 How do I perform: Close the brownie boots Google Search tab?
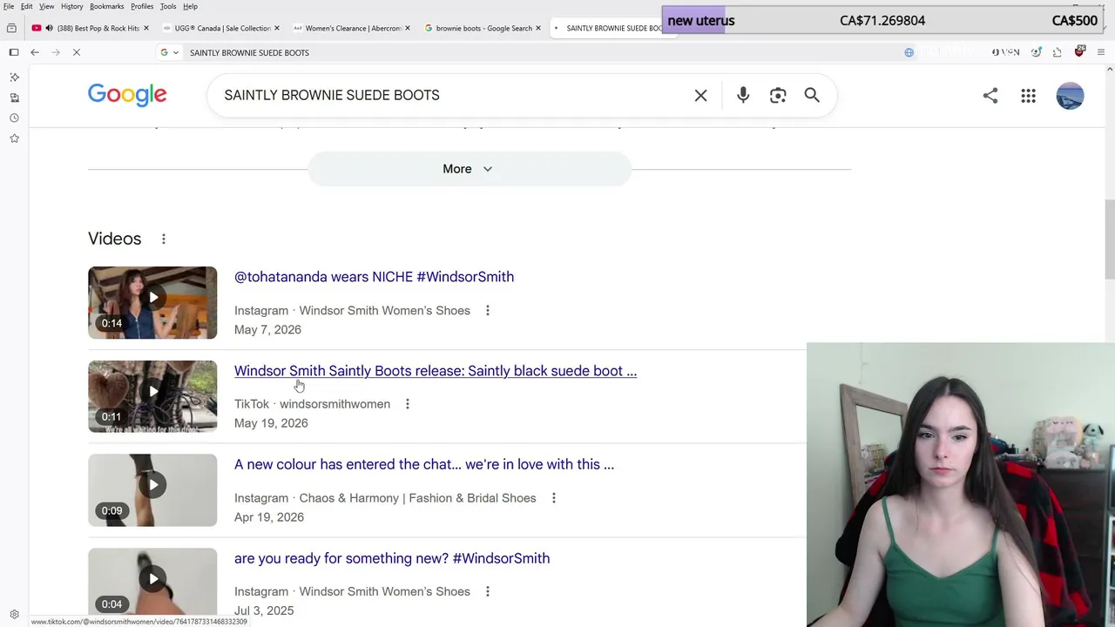click(x=537, y=28)
